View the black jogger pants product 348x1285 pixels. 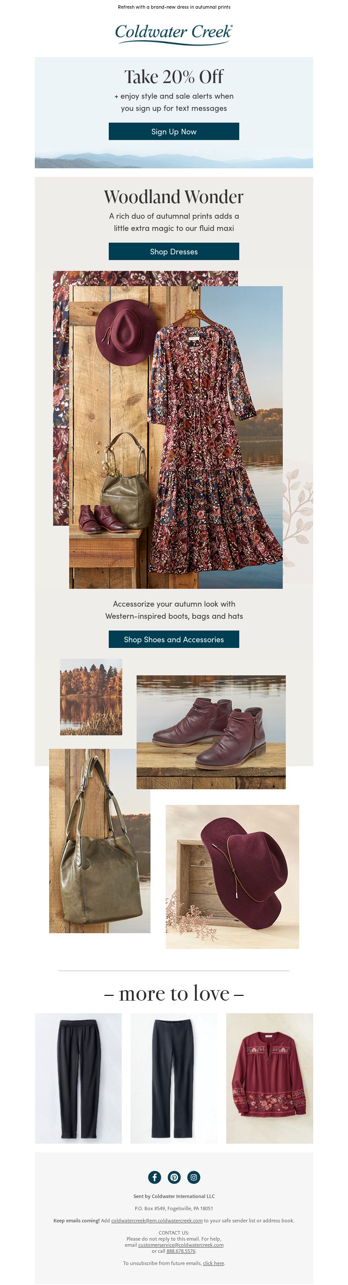point(78,1078)
